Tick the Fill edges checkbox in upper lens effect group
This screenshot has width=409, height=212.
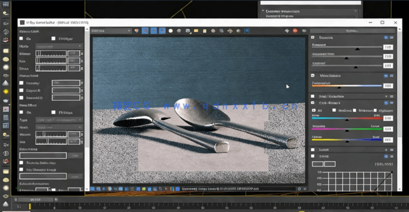click(54, 38)
